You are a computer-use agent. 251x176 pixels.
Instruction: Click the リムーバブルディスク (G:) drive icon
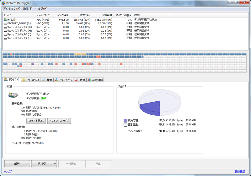point(5,27)
